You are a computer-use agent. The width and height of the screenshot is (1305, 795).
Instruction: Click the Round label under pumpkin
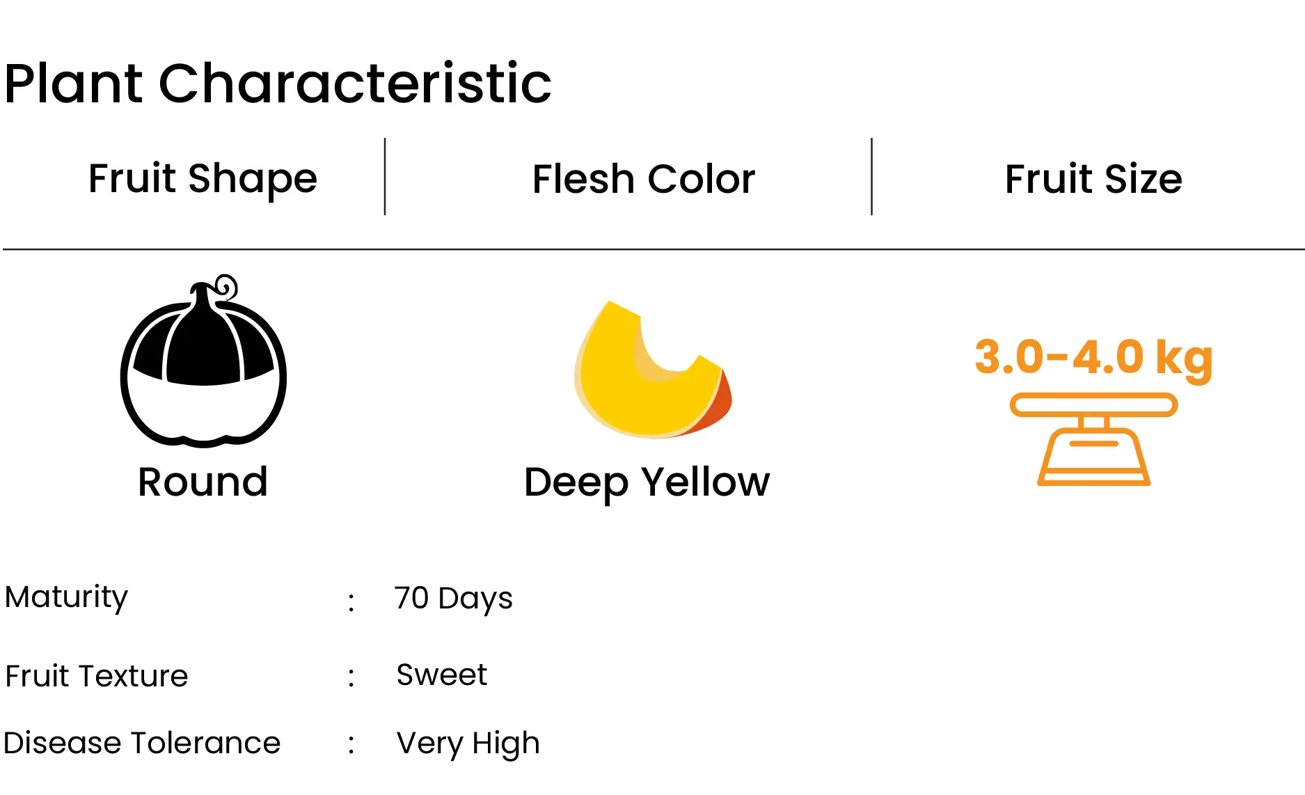[x=203, y=482]
